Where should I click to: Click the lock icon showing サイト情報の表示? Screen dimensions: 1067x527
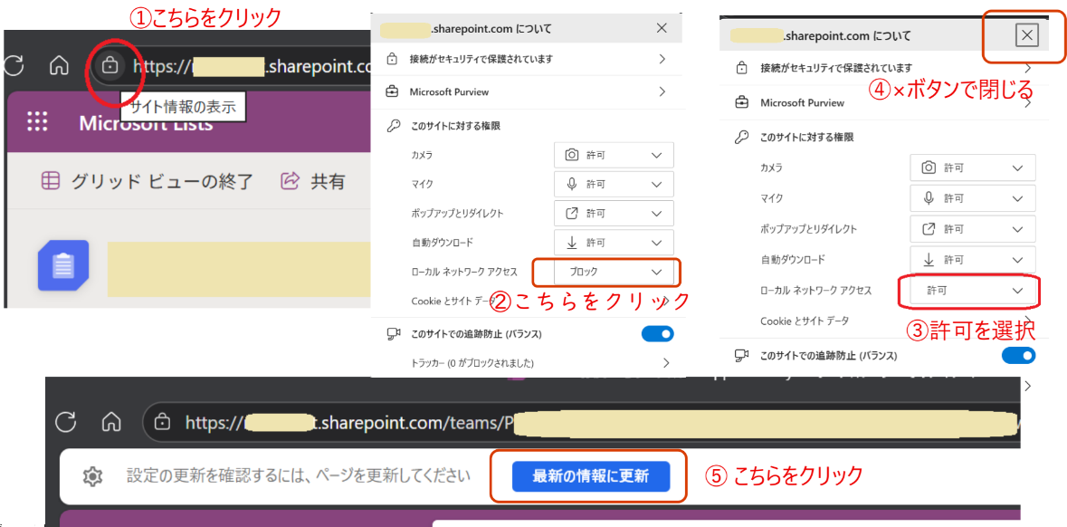pyautogui.click(x=112, y=65)
